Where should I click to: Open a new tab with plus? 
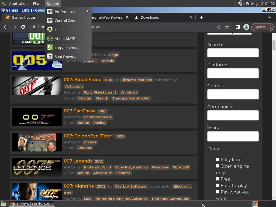202,17
